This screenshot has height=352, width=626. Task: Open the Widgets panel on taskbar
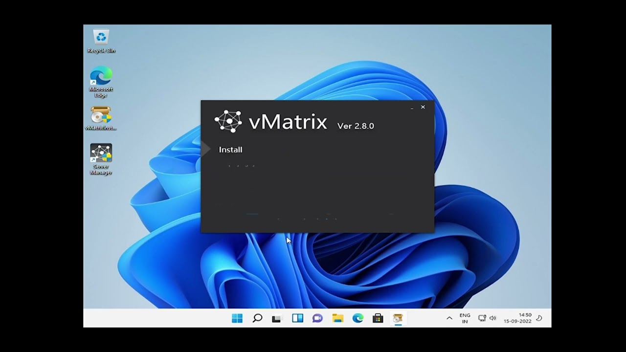[297, 318]
